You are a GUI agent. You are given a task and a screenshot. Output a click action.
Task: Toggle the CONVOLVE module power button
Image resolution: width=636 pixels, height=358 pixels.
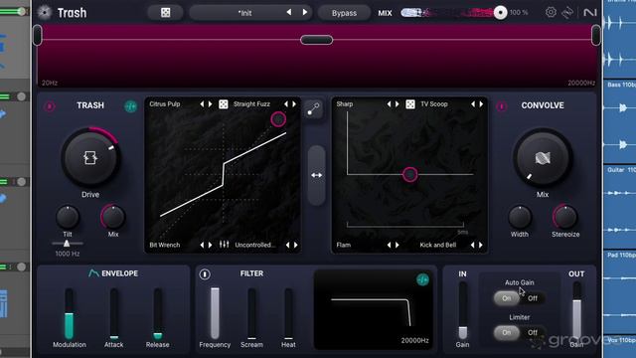point(501,106)
